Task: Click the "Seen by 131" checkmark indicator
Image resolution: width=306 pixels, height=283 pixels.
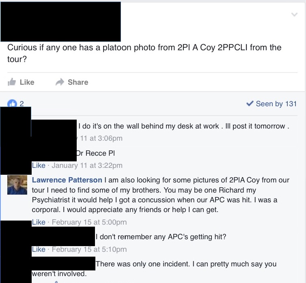Action: (272, 104)
